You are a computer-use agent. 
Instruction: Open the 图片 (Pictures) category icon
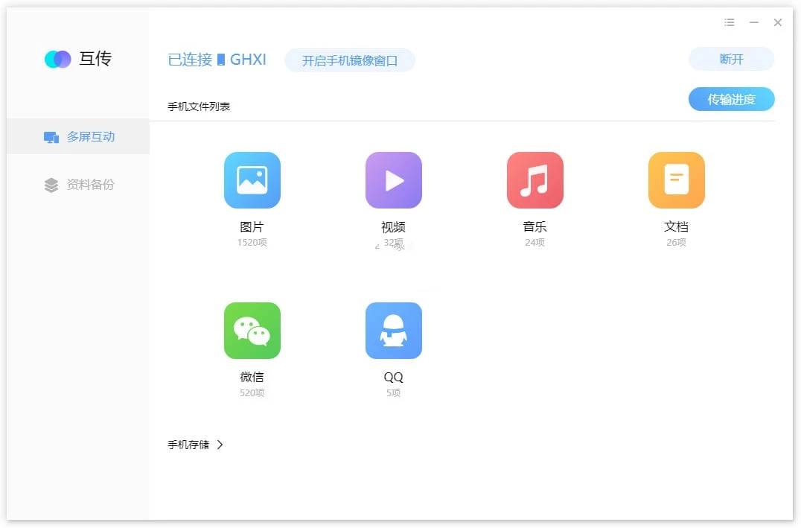pyautogui.click(x=252, y=179)
